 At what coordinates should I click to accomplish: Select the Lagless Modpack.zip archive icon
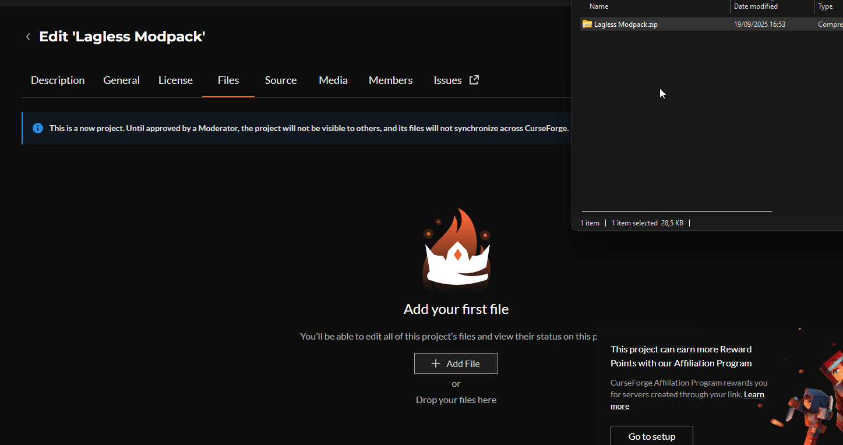[587, 24]
